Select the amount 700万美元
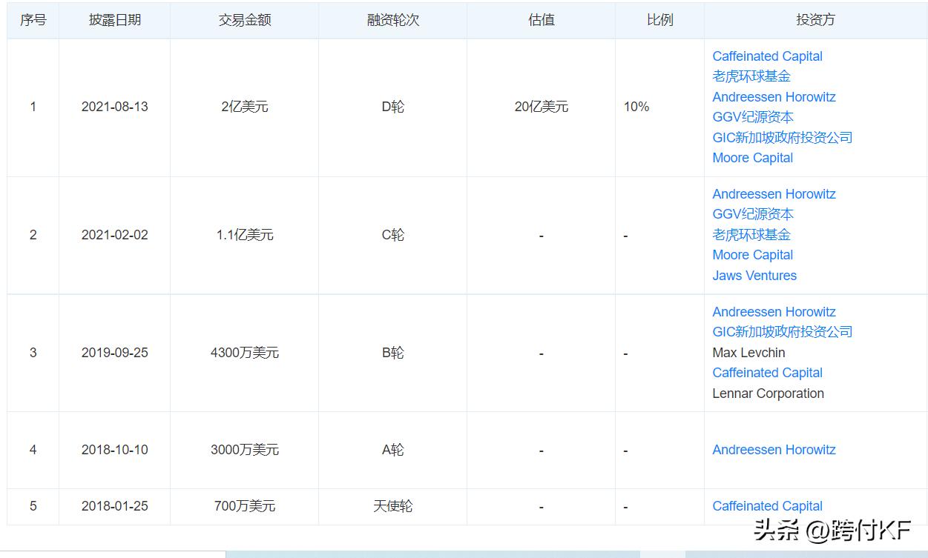Screen dimensions: 928x558 [x=244, y=506]
